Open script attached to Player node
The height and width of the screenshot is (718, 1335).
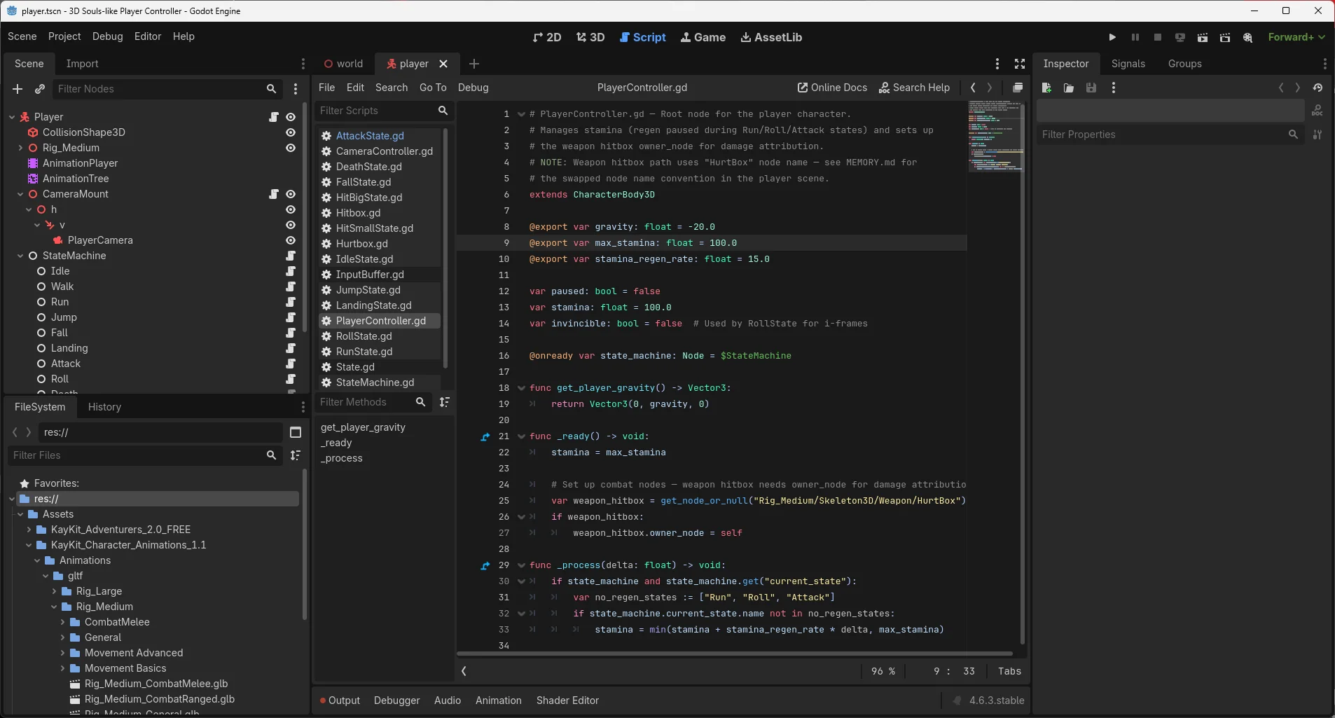(x=274, y=117)
